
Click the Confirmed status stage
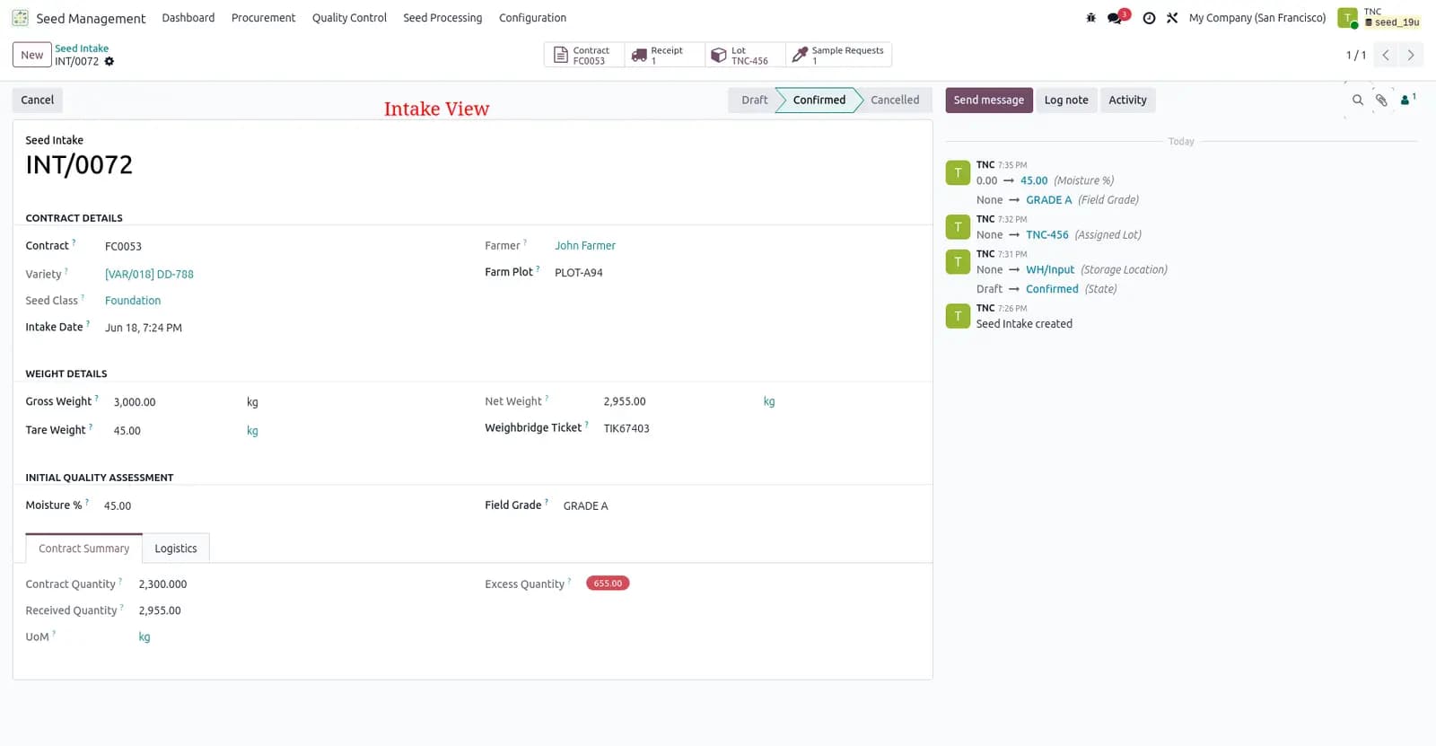[x=819, y=100]
